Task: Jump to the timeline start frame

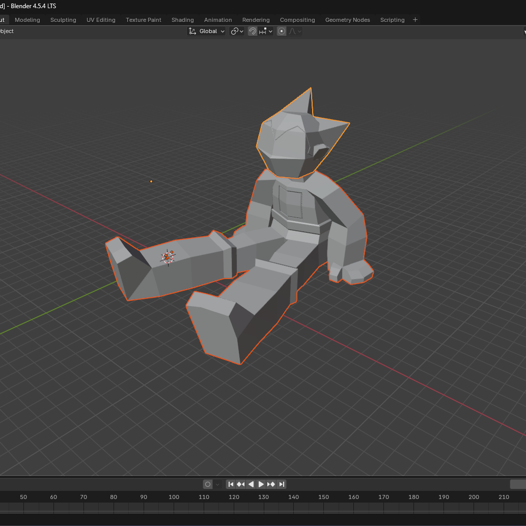Action: [231, 484]
